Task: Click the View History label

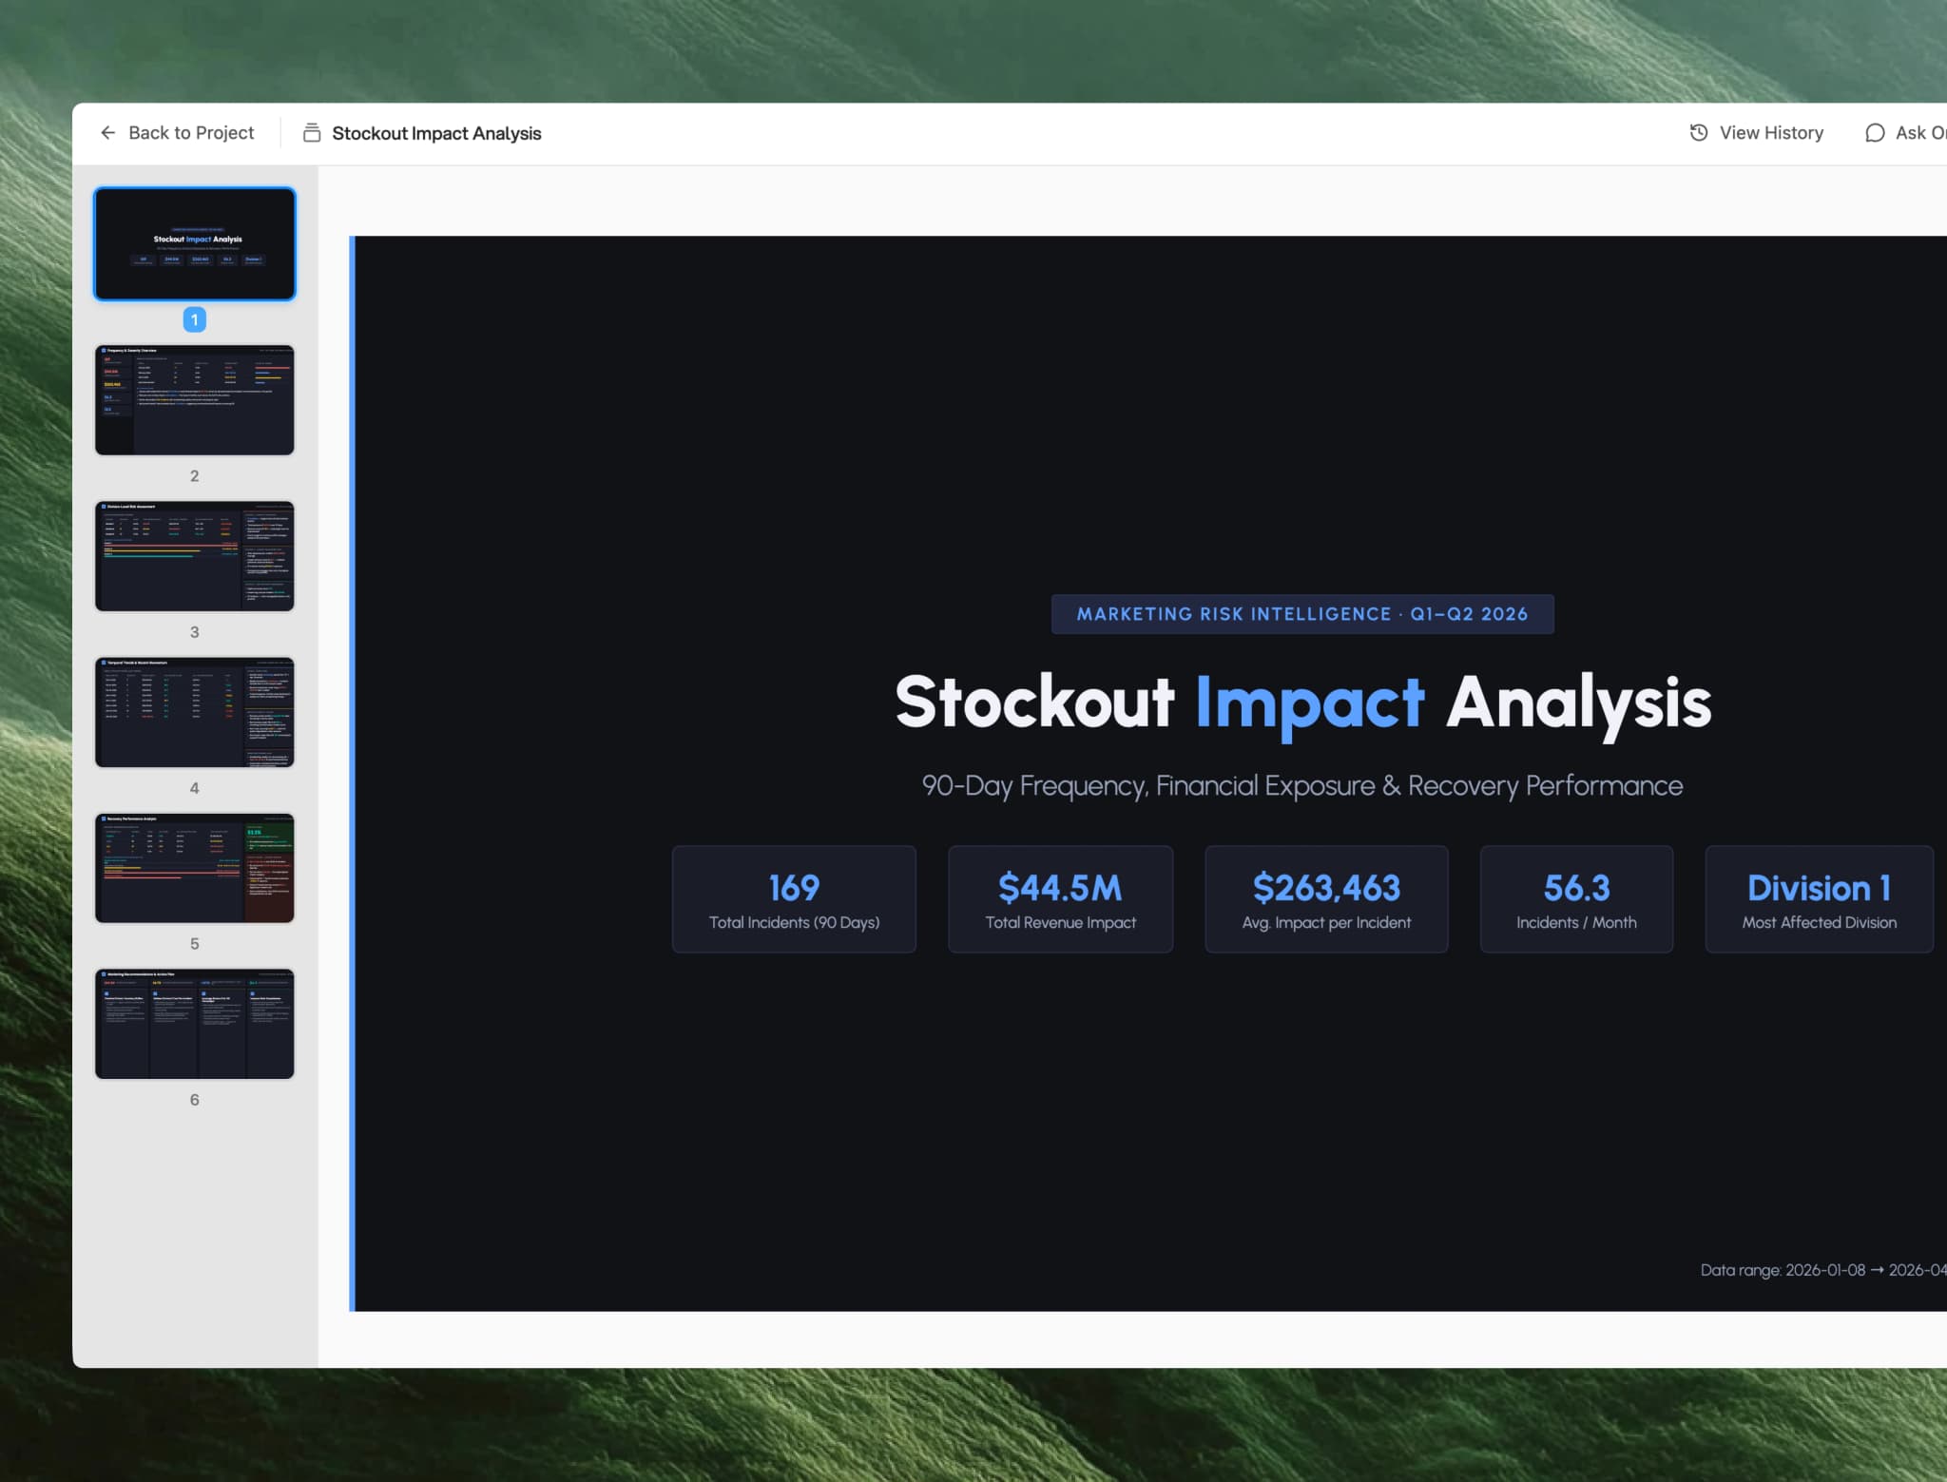Action: [1771, 132]
